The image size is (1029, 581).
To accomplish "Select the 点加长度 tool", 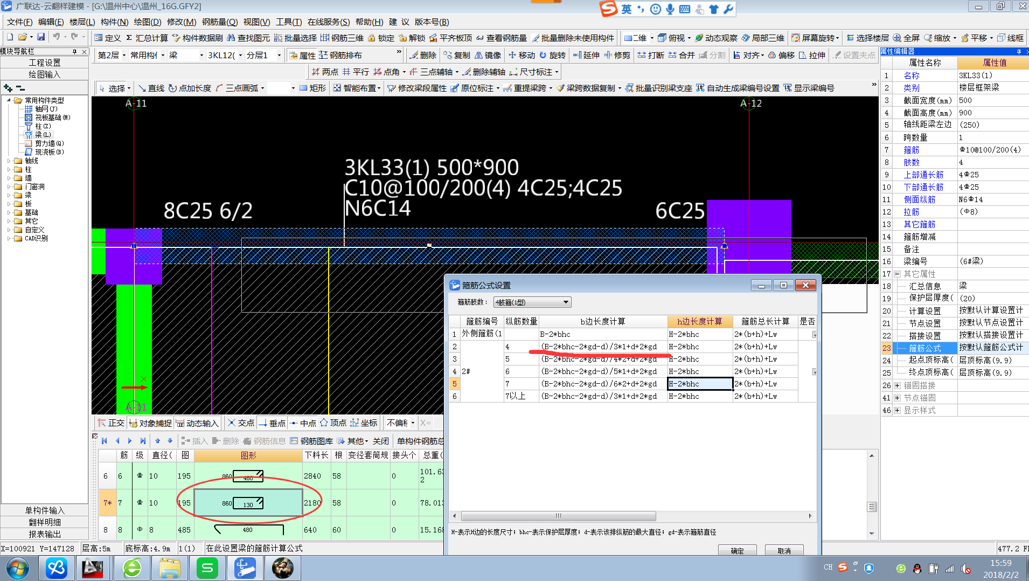I will pyautogui.click(x=190, y=88).
